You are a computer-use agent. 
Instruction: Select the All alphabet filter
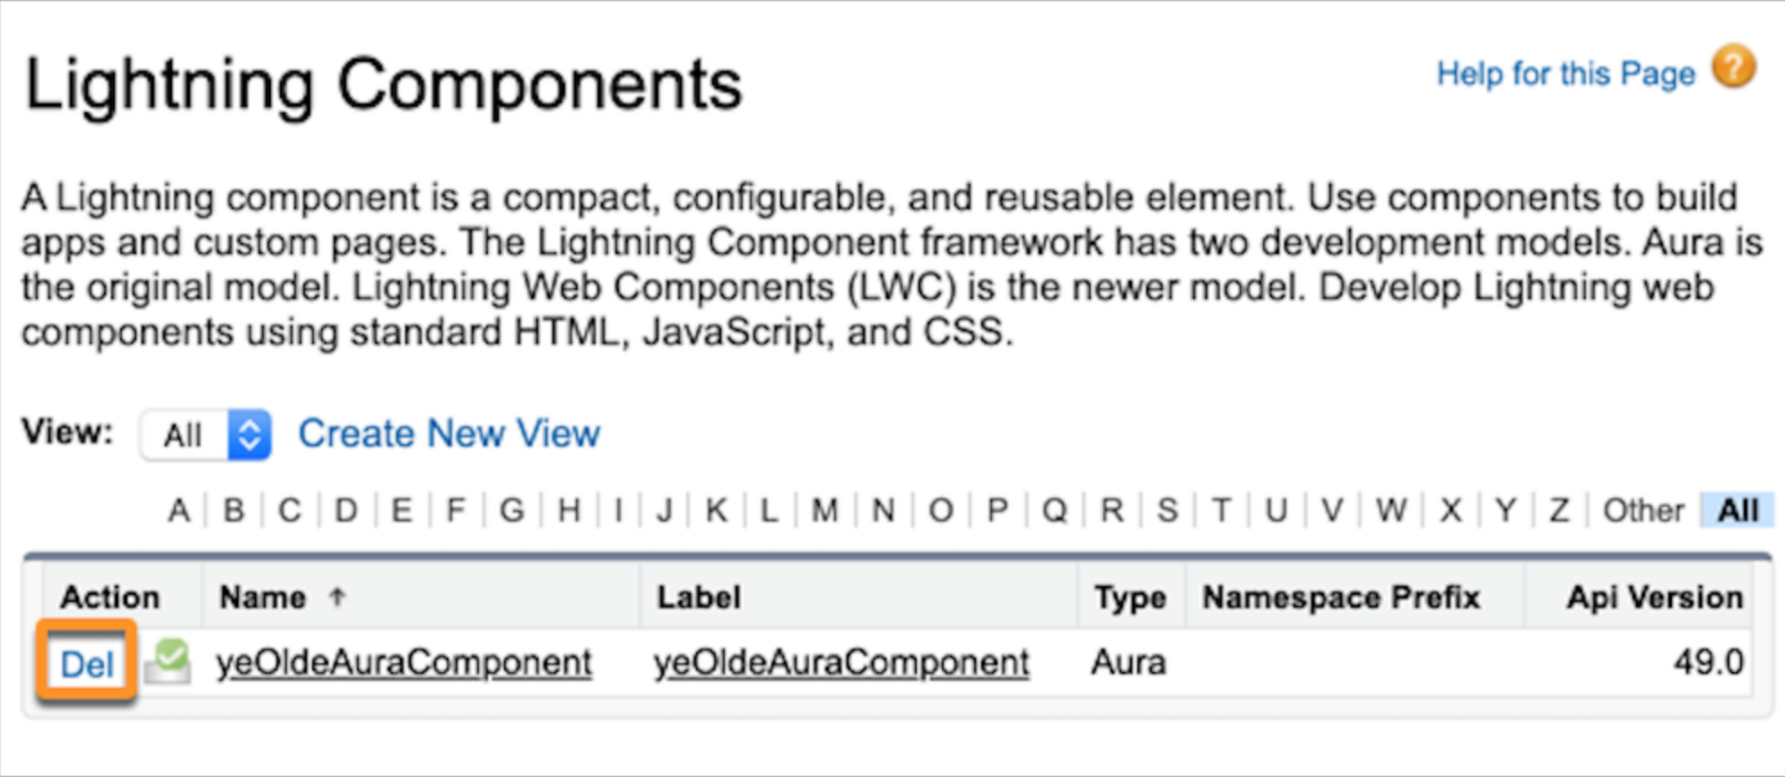[x=1737, y=511]
